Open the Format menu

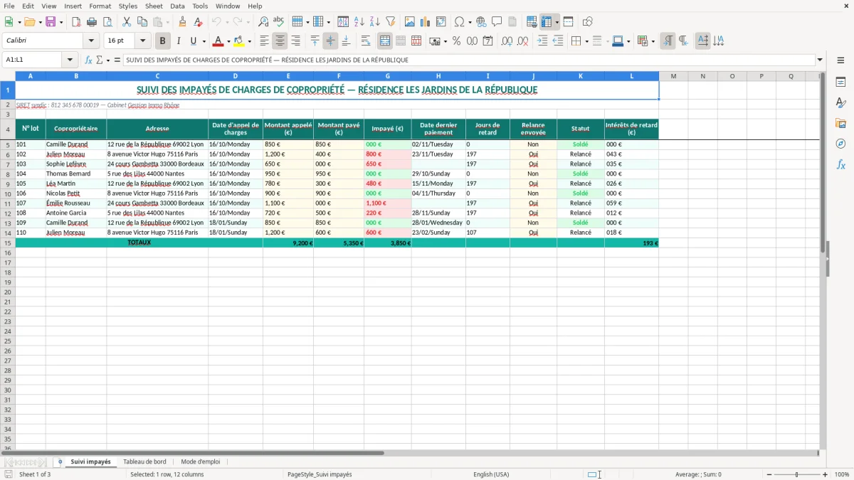tap(100, 6)
